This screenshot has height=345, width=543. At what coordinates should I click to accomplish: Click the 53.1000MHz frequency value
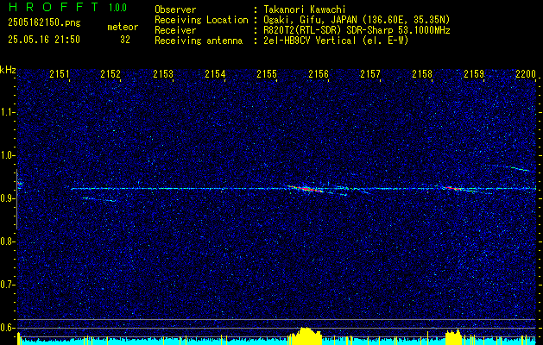423,30
